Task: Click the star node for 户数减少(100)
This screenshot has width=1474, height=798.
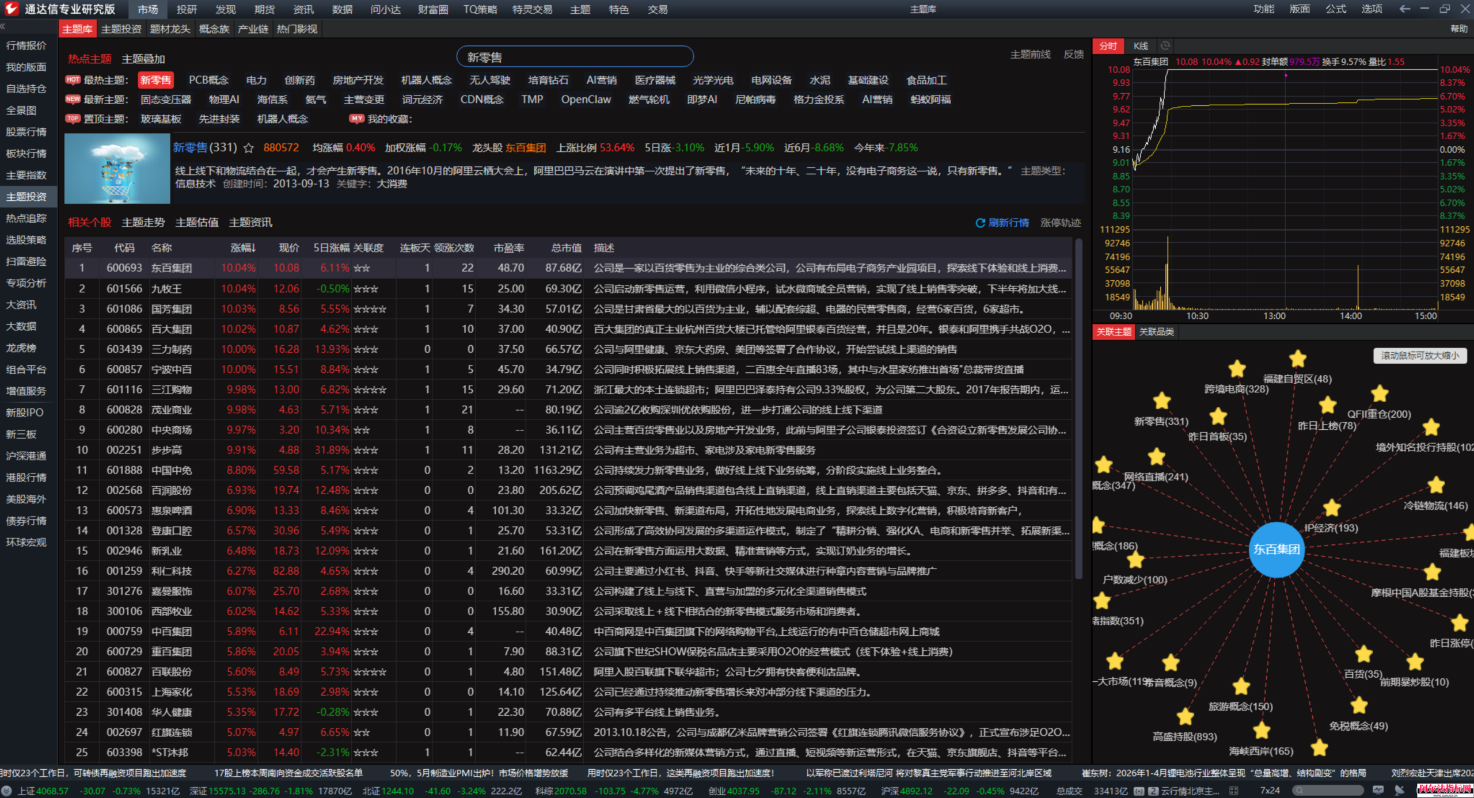Action: (x=1135, y=559)
